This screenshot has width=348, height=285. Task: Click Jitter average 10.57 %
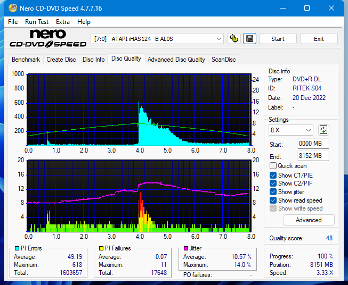(241, 257)
